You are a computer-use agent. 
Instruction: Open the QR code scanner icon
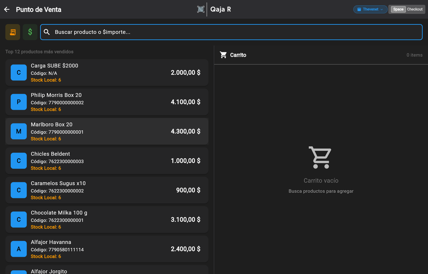(201, 9)
